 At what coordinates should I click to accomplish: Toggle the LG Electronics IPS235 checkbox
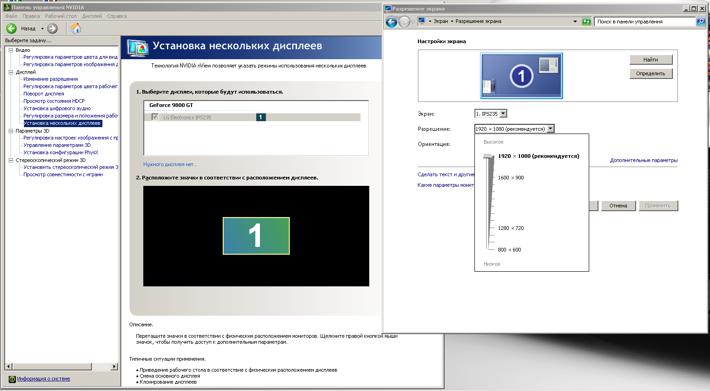click(155, 117)
